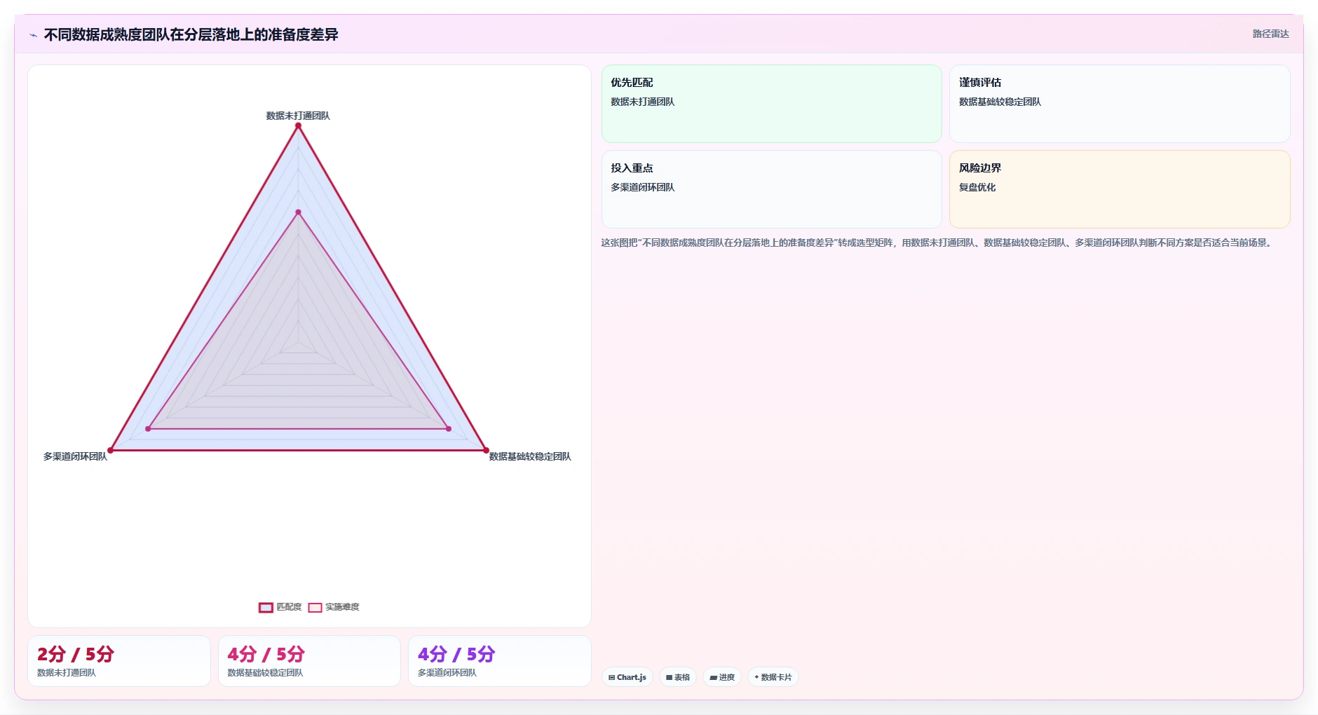Screen dimensions: 1318x715
Task: Click the 匹配度 point at 多渠道闭环团队
Action: [x=110, y=450]
